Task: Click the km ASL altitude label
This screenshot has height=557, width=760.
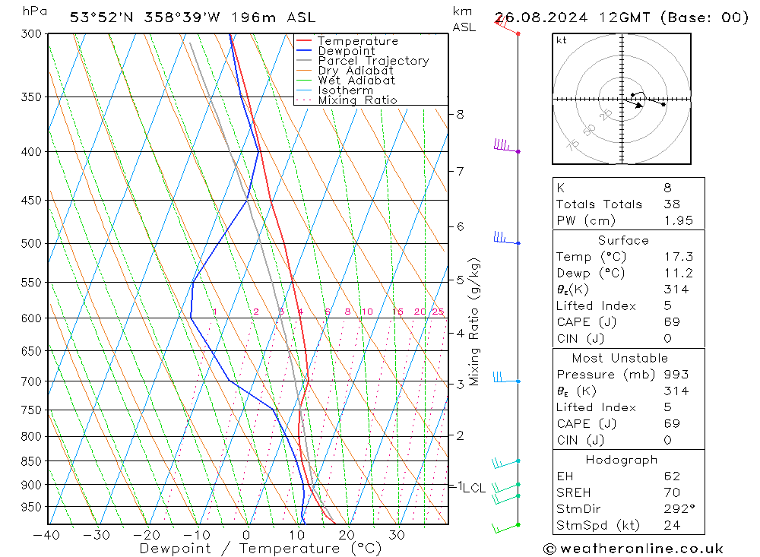Action: (464, 20)
